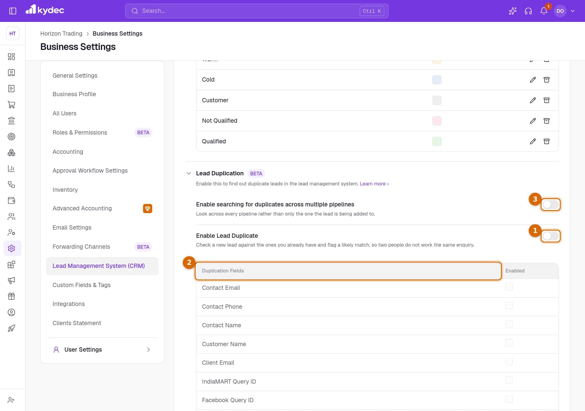Toggle Enable Lead Duplicate switch
585x411 pixels.
[551, 236]
